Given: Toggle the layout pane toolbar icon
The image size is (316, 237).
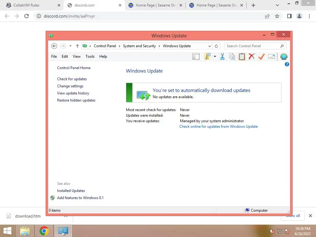Looking at the screenshot, I should click(x=196, y=57).
